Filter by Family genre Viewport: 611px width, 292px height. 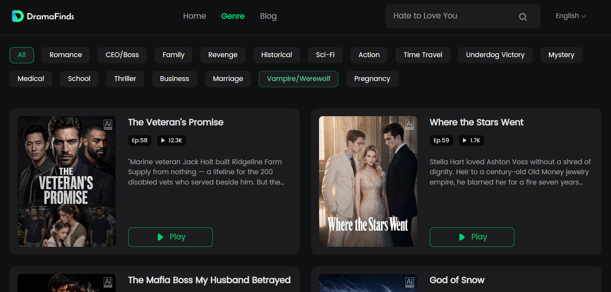pos(173,55)
